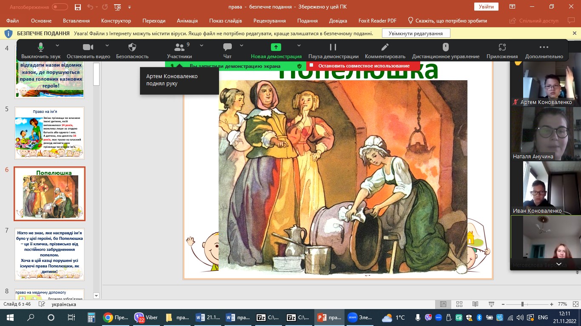581x326 pixels.
Task: Switch to Slide Sorter view icon
Action: click(459, 304)
